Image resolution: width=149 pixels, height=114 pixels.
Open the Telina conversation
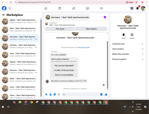tap(20, 96)
